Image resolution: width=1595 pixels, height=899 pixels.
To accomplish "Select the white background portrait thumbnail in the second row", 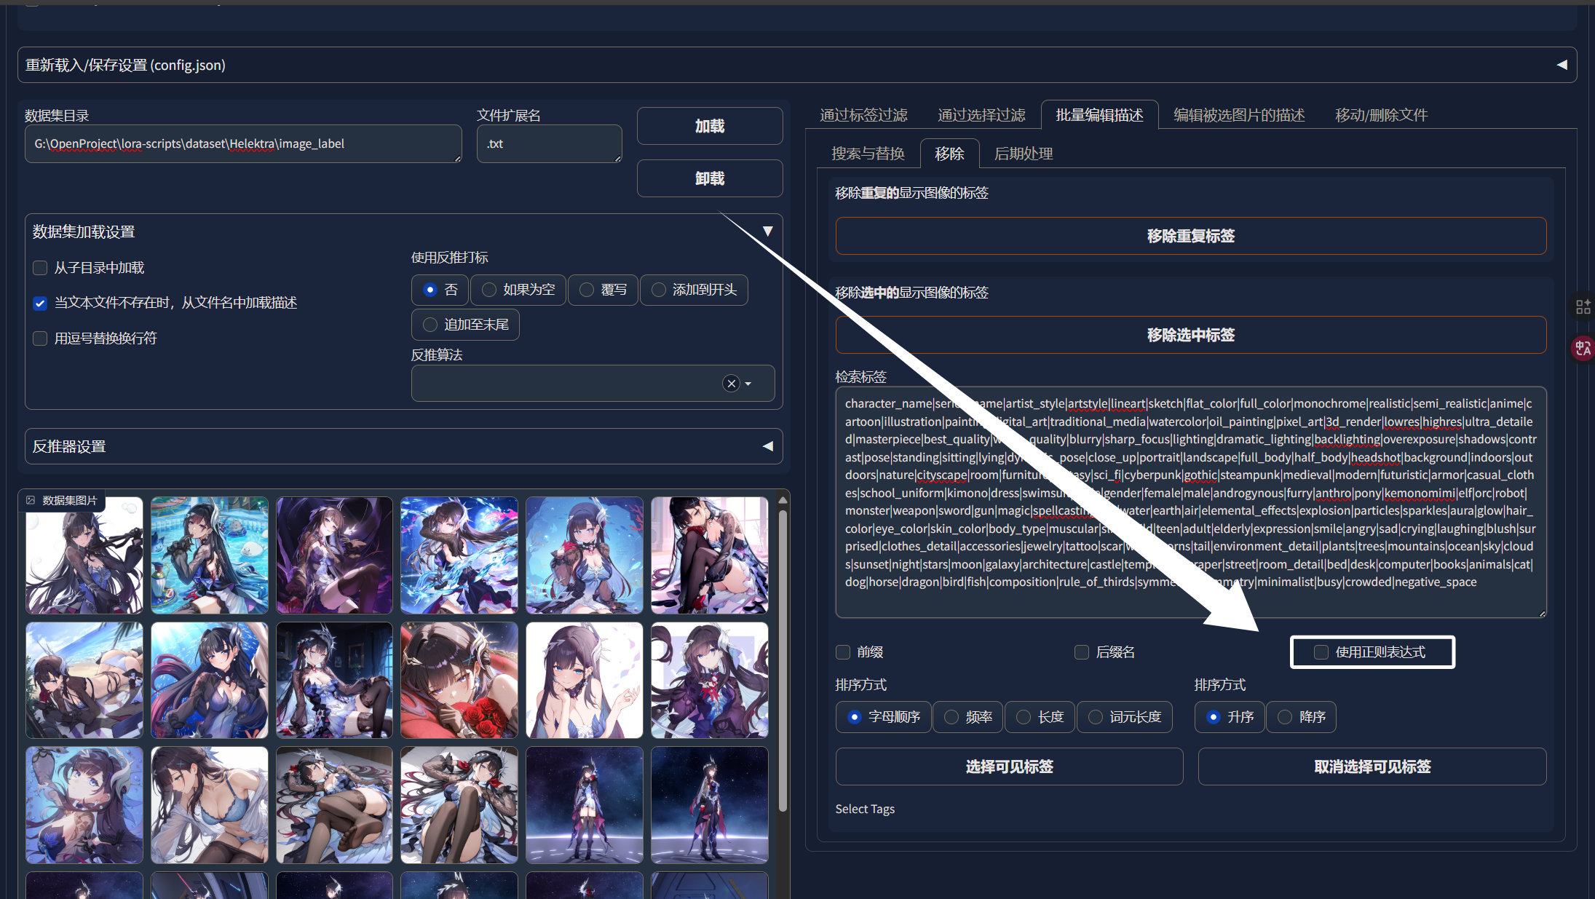I will (x=585, y=680).
